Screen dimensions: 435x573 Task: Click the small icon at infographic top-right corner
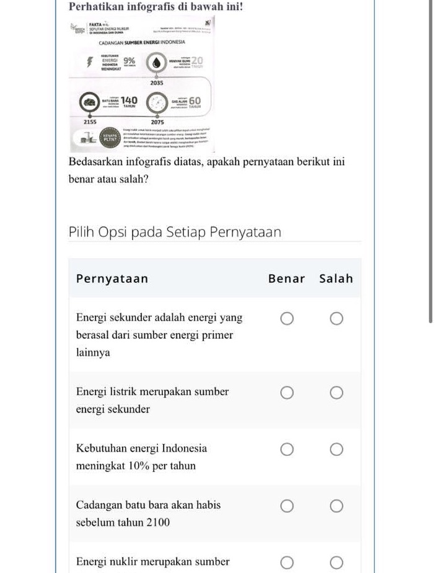tap(208, 22)
